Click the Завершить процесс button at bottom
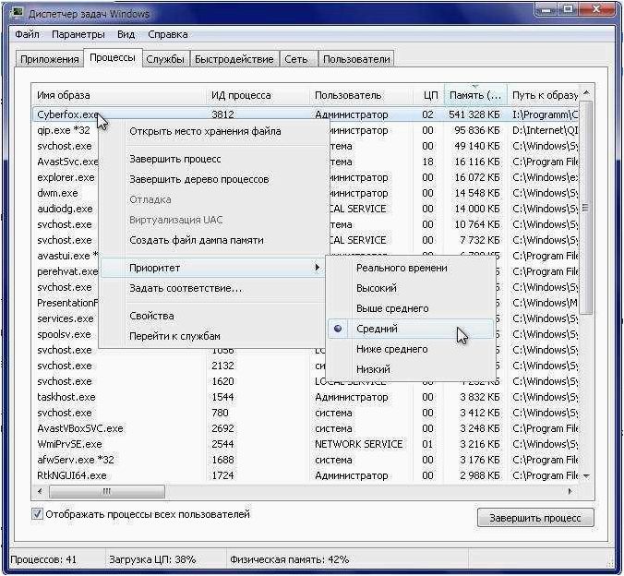This screenshot has height=576, width=624. (x=535, y=518)
